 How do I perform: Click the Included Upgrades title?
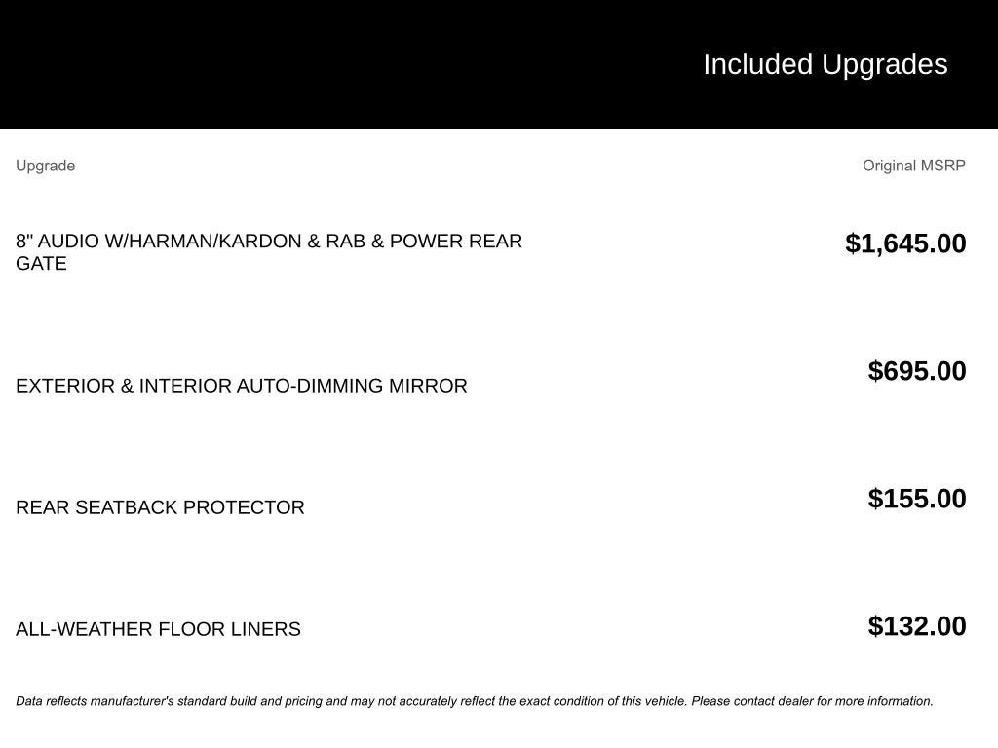coord(825,64)
